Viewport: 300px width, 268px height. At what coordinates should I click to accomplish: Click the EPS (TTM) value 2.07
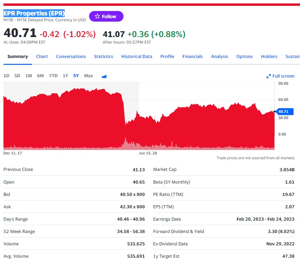point(290,207)
